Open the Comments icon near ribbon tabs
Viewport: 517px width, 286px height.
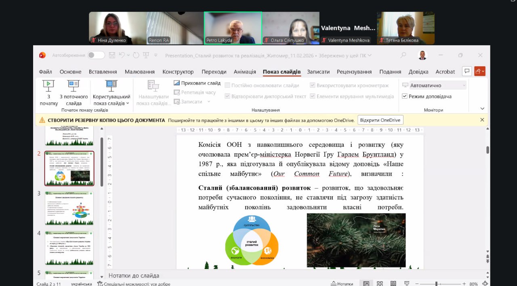[467, 71]
